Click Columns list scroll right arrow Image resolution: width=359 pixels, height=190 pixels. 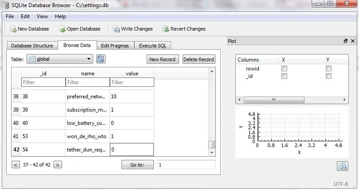(x=344, y=100)
